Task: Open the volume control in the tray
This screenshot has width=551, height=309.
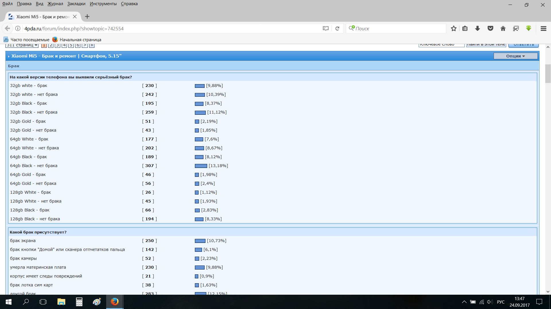Action: [x=490, y=302]
